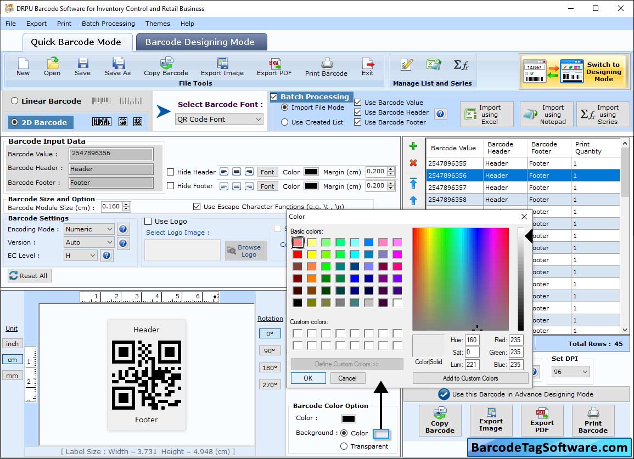Click the Barcode Value input field

111,154
